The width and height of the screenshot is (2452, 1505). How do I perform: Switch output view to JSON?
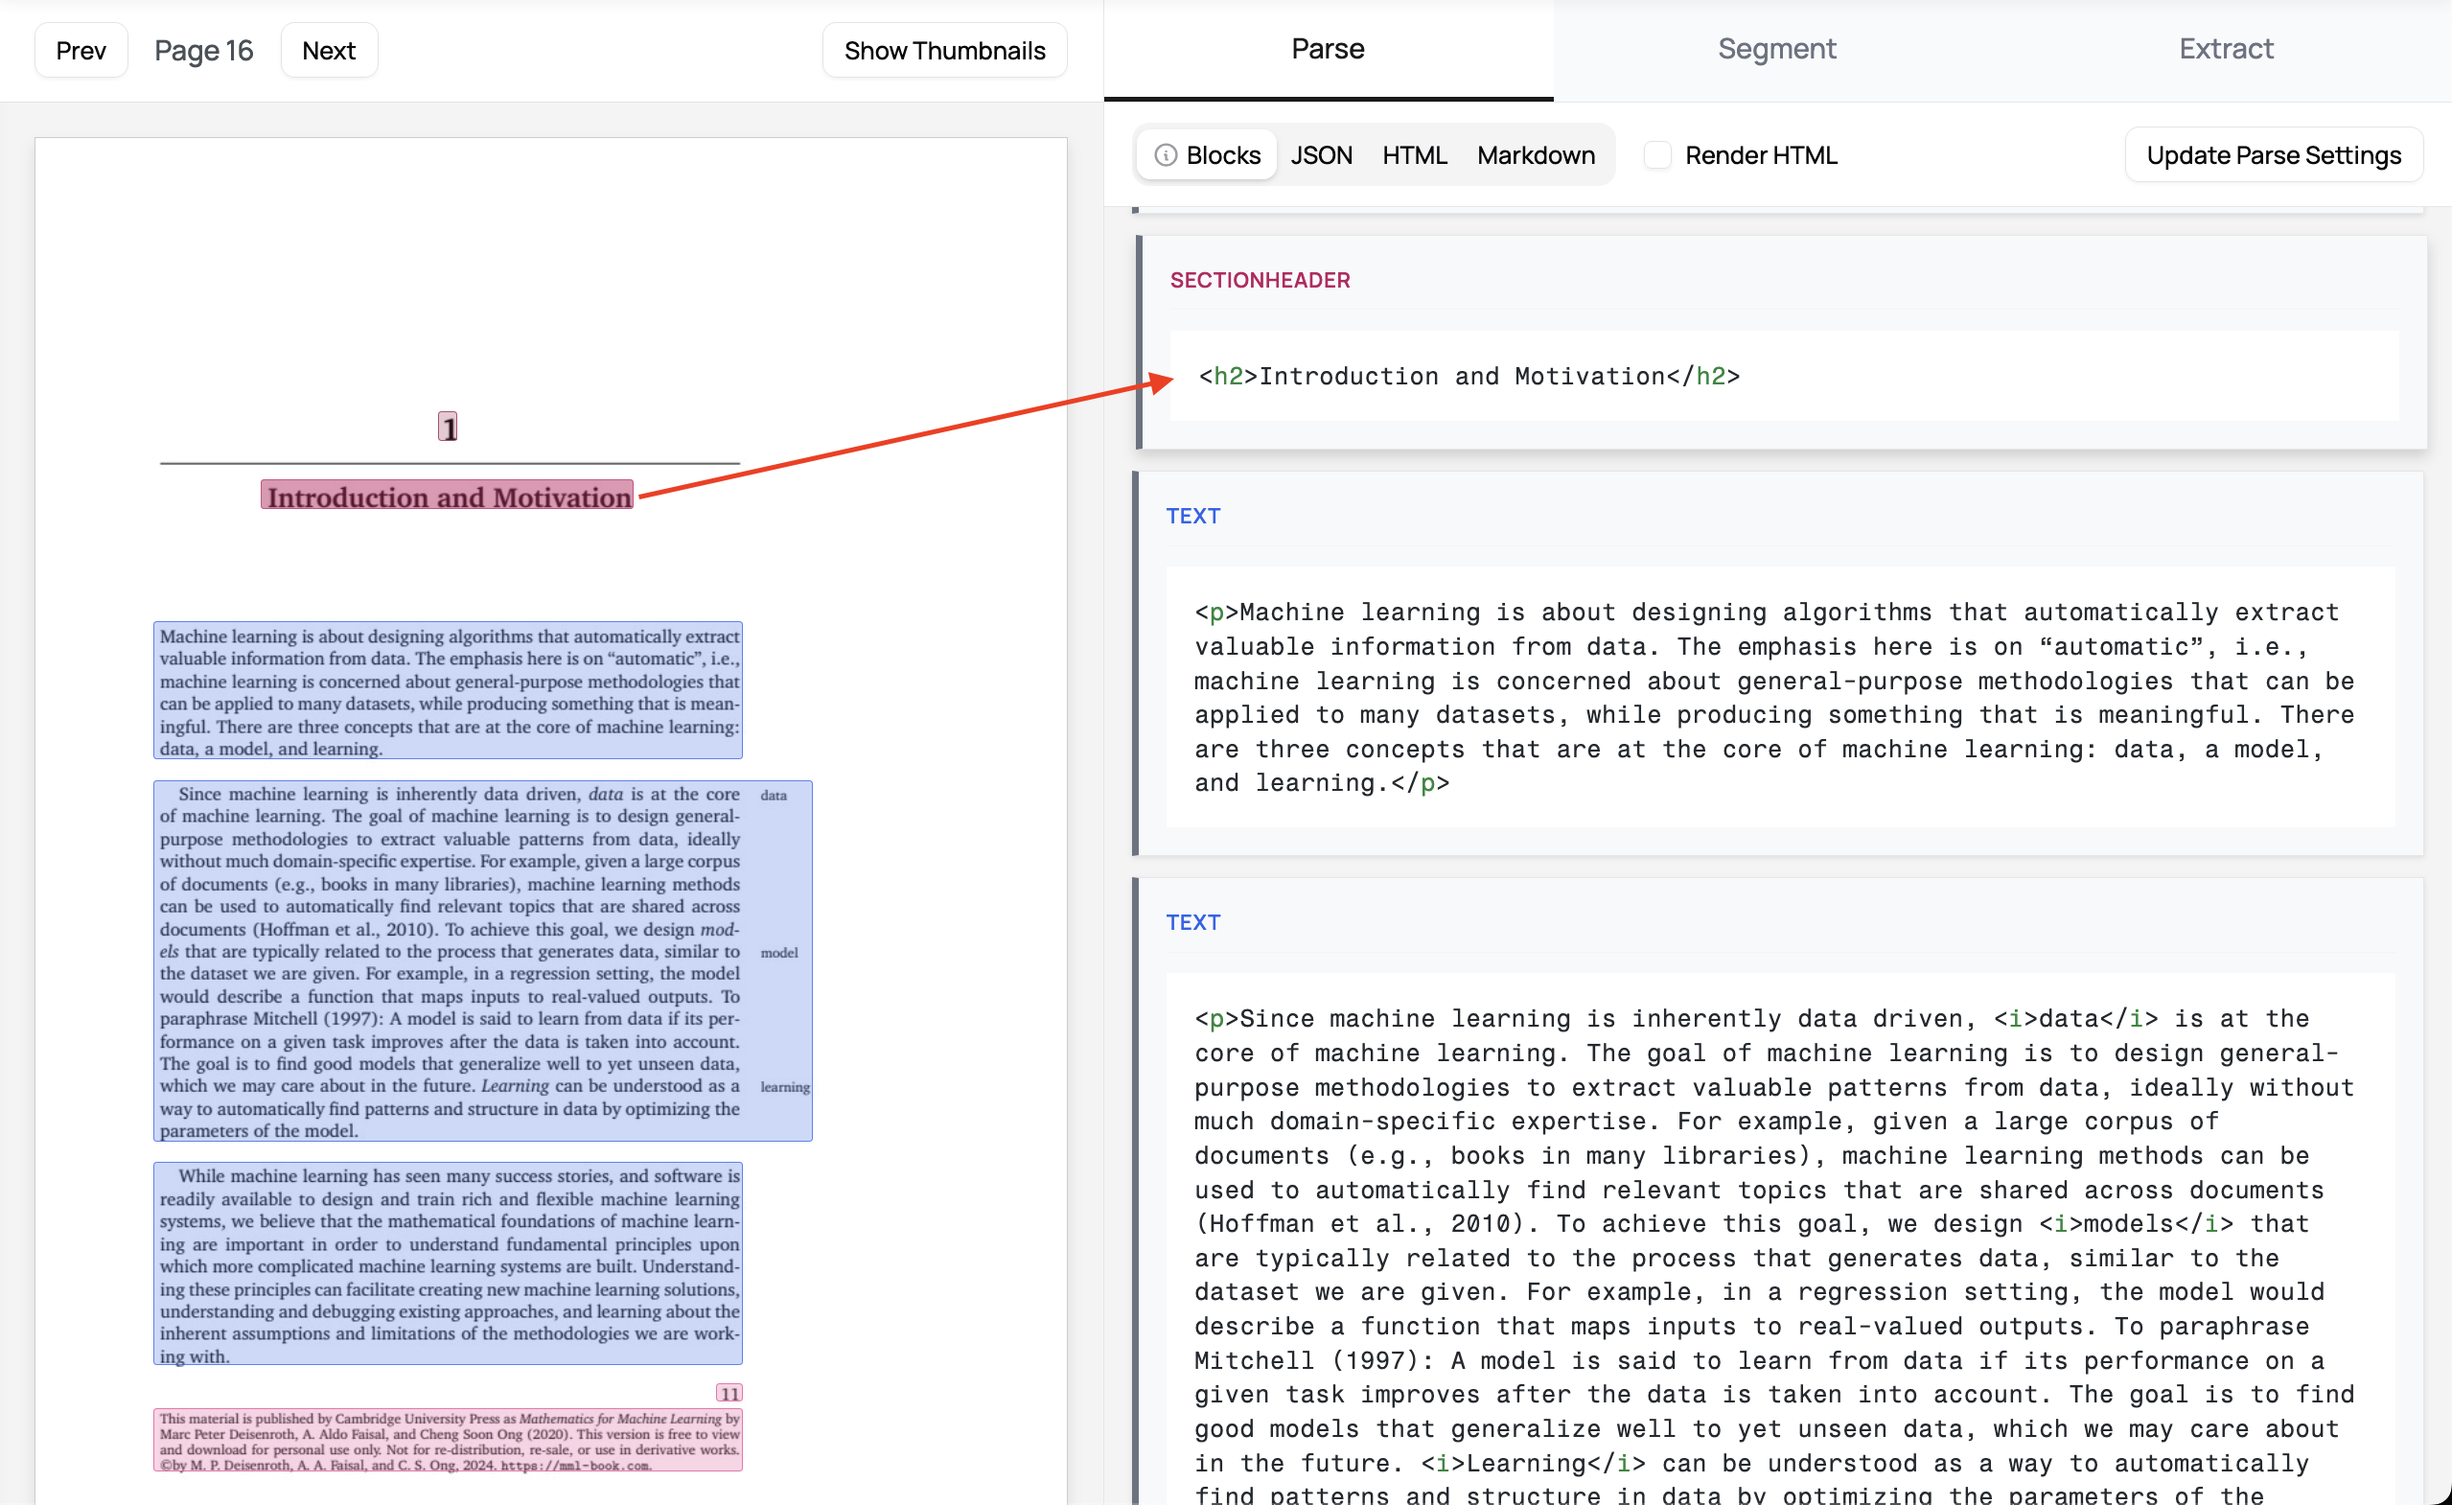pos(1321,155)
